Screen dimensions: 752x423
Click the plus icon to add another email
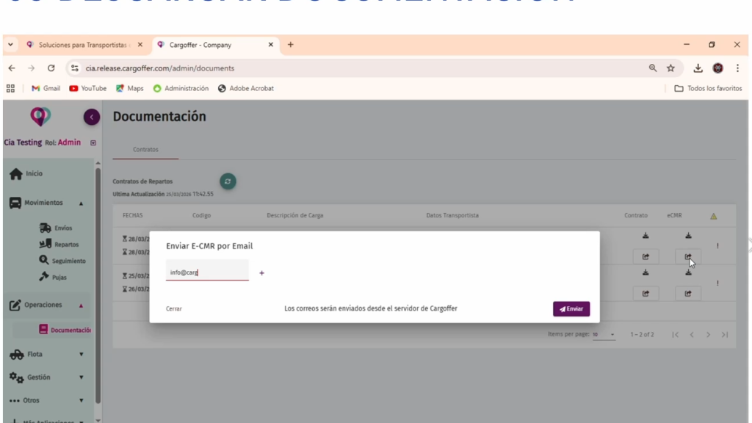pos(262,273)
